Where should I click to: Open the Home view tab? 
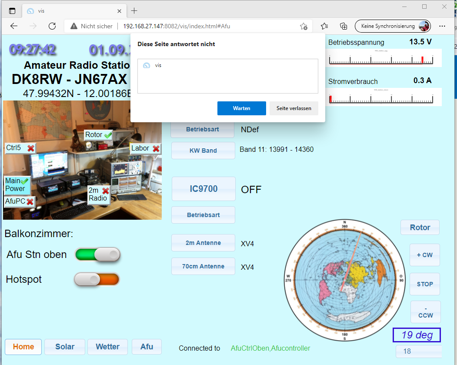pyautogui.click(x=23, y=347)
